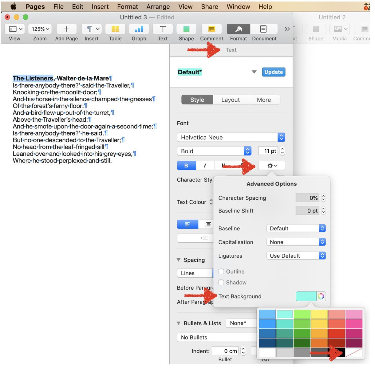This screenshot has width=375, height=368.
Task: Choose the no-fill swatch with red slash
Action: tap(354, 352)
